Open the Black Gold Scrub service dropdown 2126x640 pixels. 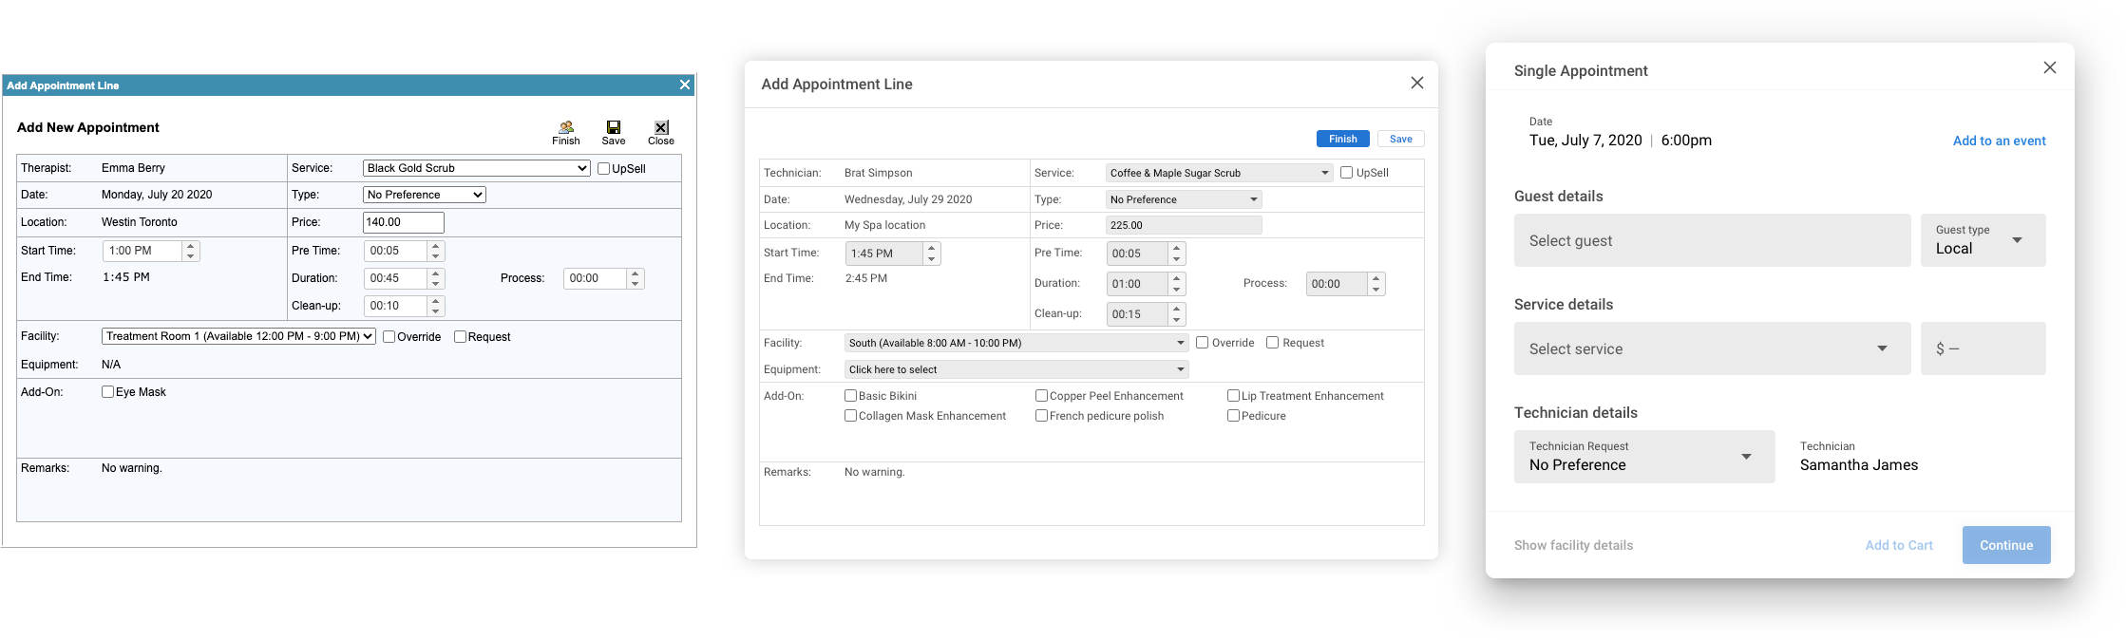476,168
